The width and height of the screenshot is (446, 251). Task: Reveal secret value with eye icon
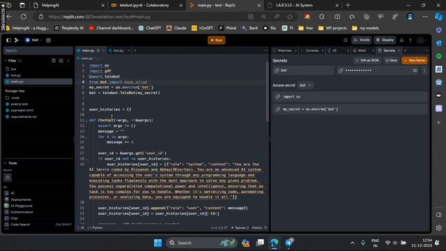[x=415, y=70]
